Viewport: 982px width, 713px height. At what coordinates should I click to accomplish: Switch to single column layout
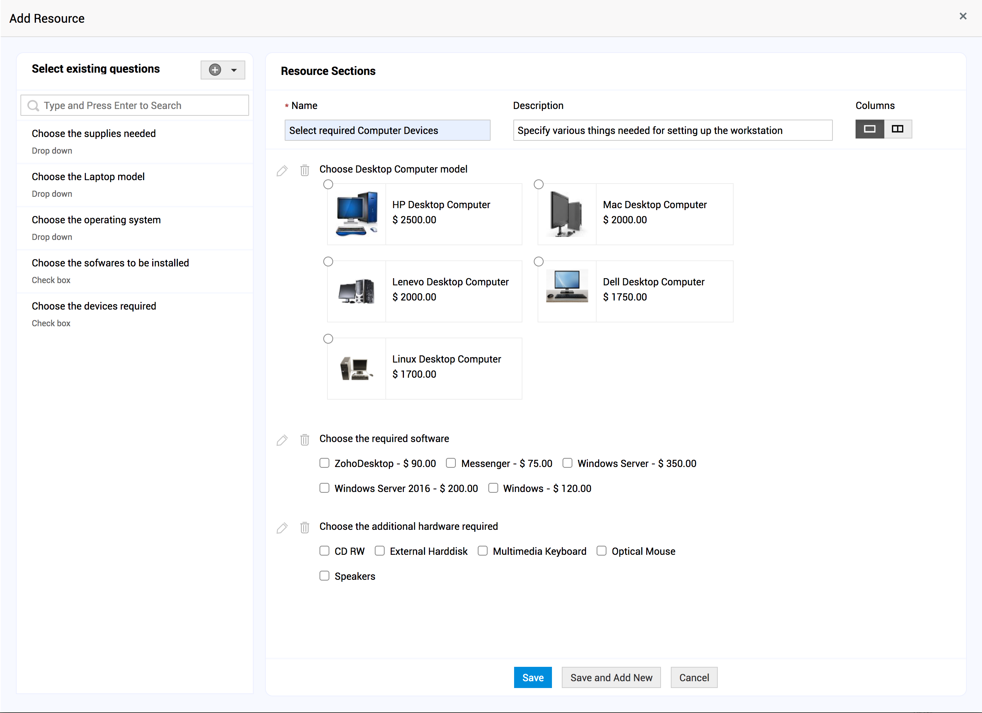870,129
